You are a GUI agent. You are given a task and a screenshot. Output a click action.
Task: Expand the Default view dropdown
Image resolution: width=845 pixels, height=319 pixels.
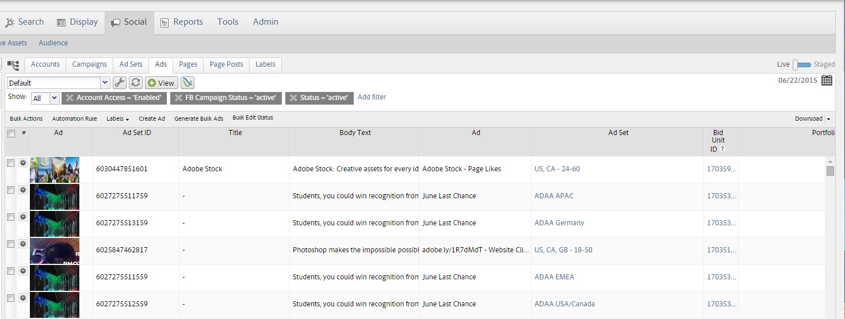click(x=105, y=83)
